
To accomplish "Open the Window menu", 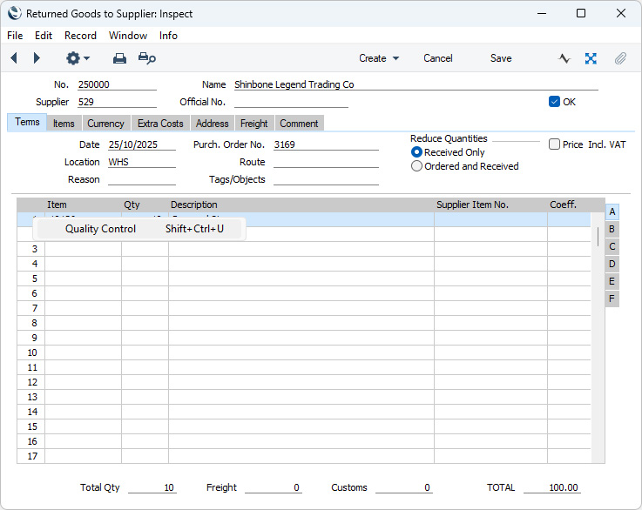I will pyautogui.click(x=128, y=36).
